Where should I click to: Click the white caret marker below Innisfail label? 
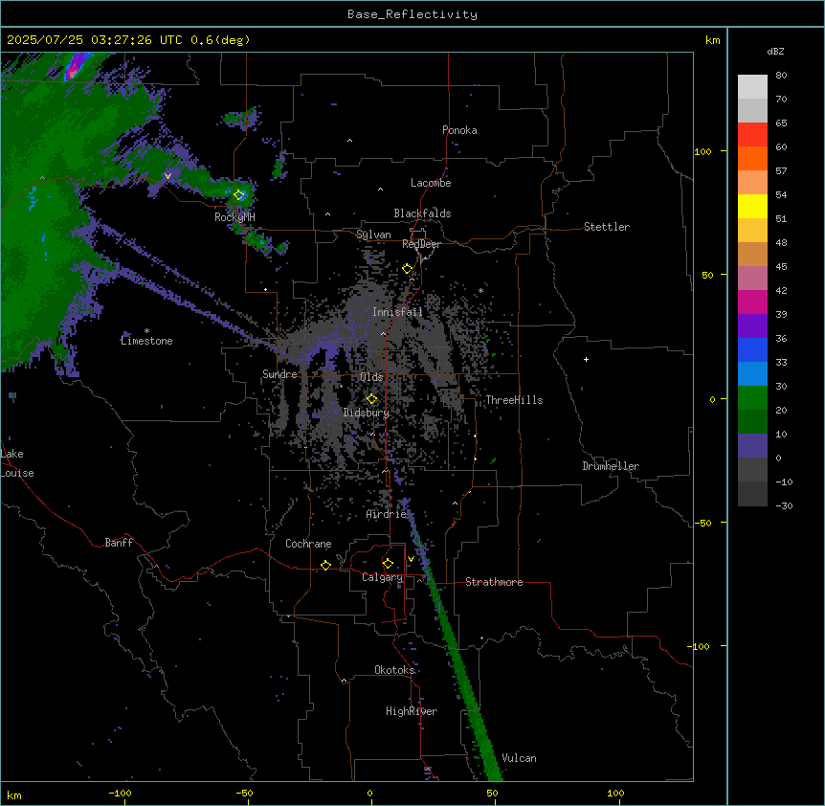(x=383, y=333)
